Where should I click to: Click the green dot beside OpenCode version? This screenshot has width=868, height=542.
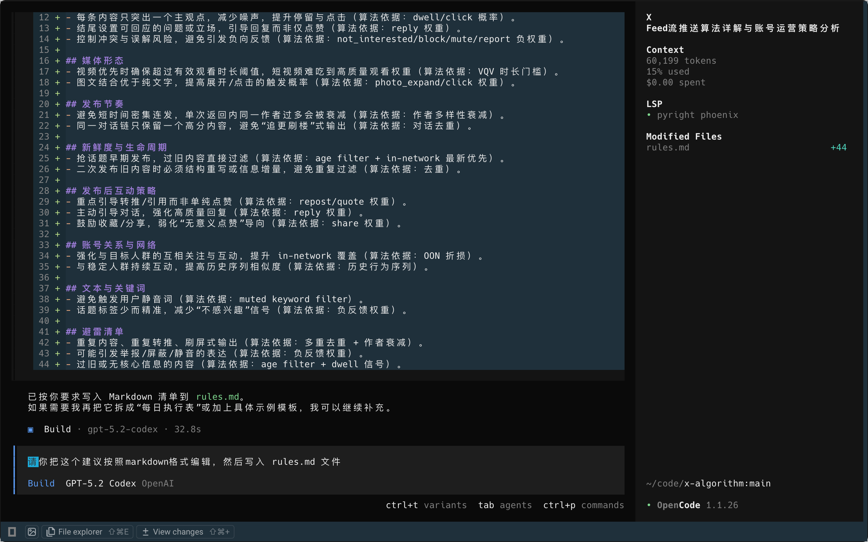[x=649, y=505]
